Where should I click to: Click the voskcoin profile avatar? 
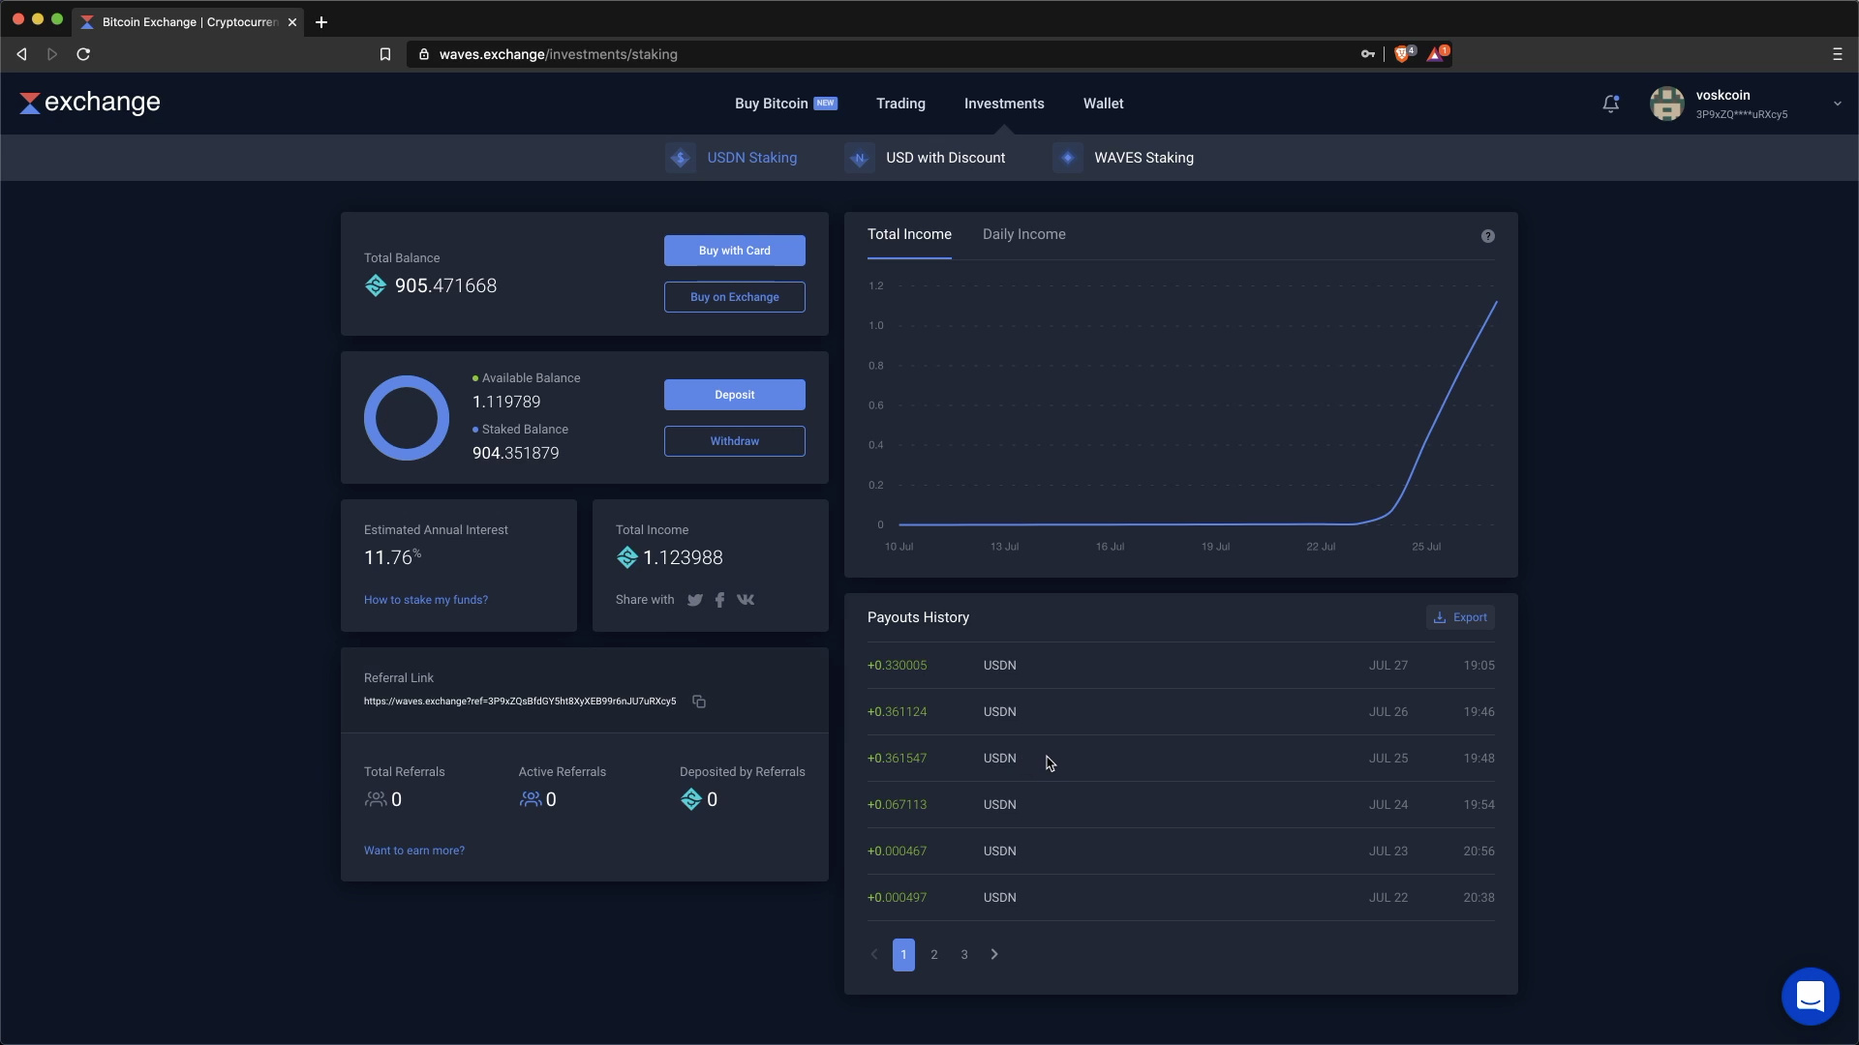click(1667, 104)
